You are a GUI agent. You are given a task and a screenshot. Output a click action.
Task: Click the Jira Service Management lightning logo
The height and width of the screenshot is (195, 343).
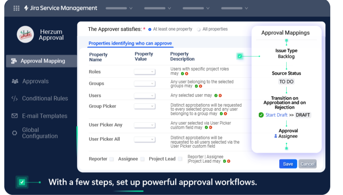(26, 8)
